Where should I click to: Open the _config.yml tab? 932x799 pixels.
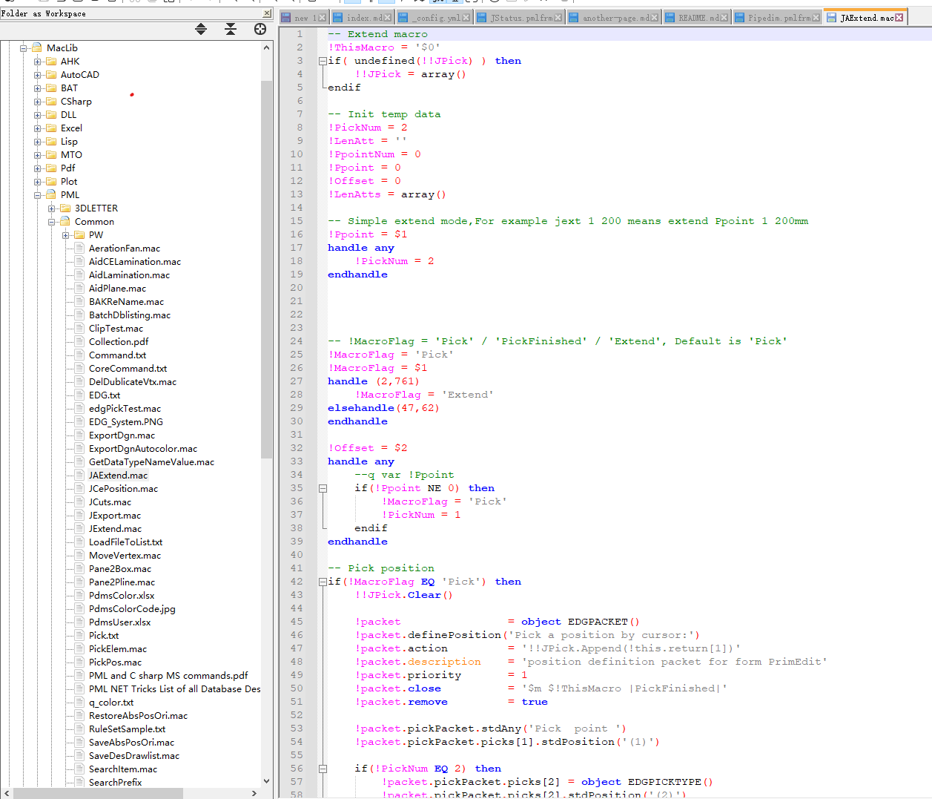pos(434,18)
